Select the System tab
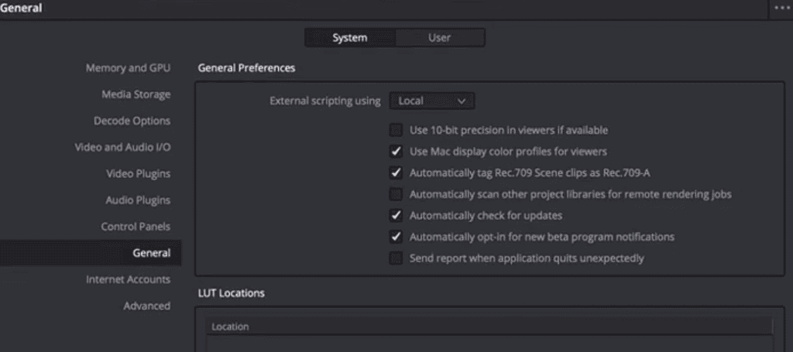 [x=350, y=38]
